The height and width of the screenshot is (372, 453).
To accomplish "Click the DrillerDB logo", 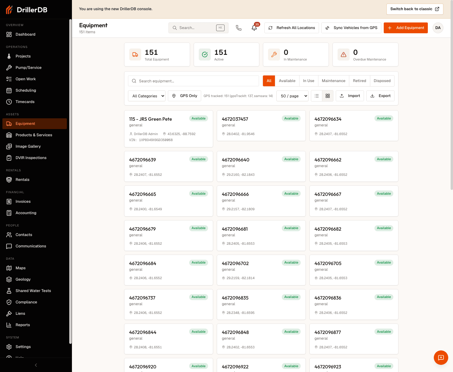I will (27, 10).
